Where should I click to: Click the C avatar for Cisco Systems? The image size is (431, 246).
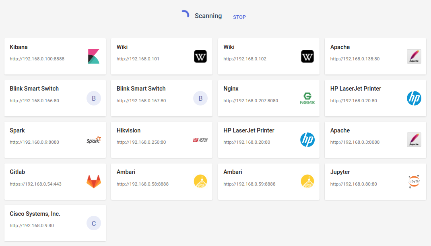pos(94,223)
